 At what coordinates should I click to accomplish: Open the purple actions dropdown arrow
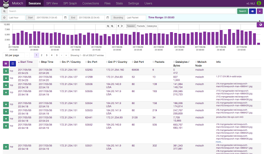259,11
